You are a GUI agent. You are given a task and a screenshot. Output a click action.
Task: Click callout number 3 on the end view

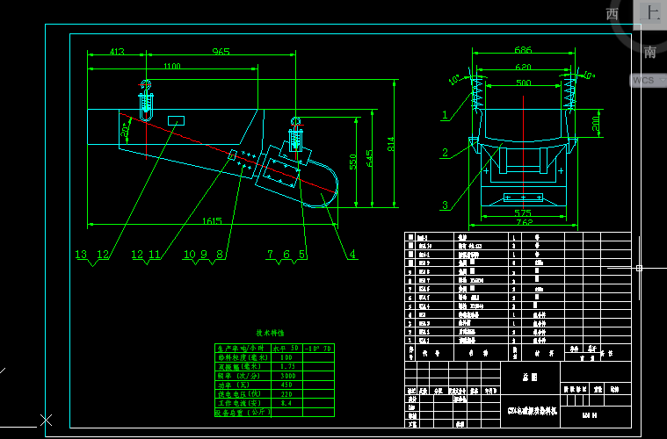445,205
